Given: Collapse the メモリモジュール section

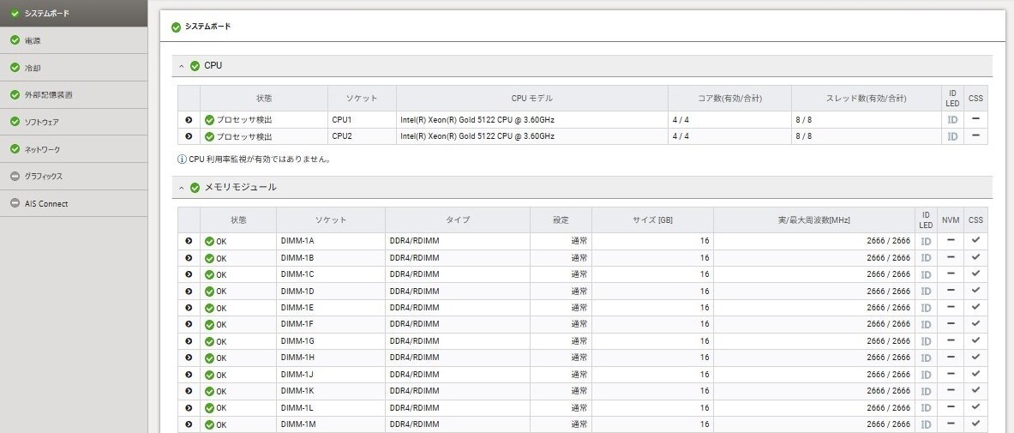Looking at the screenshot, I should [182, 187].
